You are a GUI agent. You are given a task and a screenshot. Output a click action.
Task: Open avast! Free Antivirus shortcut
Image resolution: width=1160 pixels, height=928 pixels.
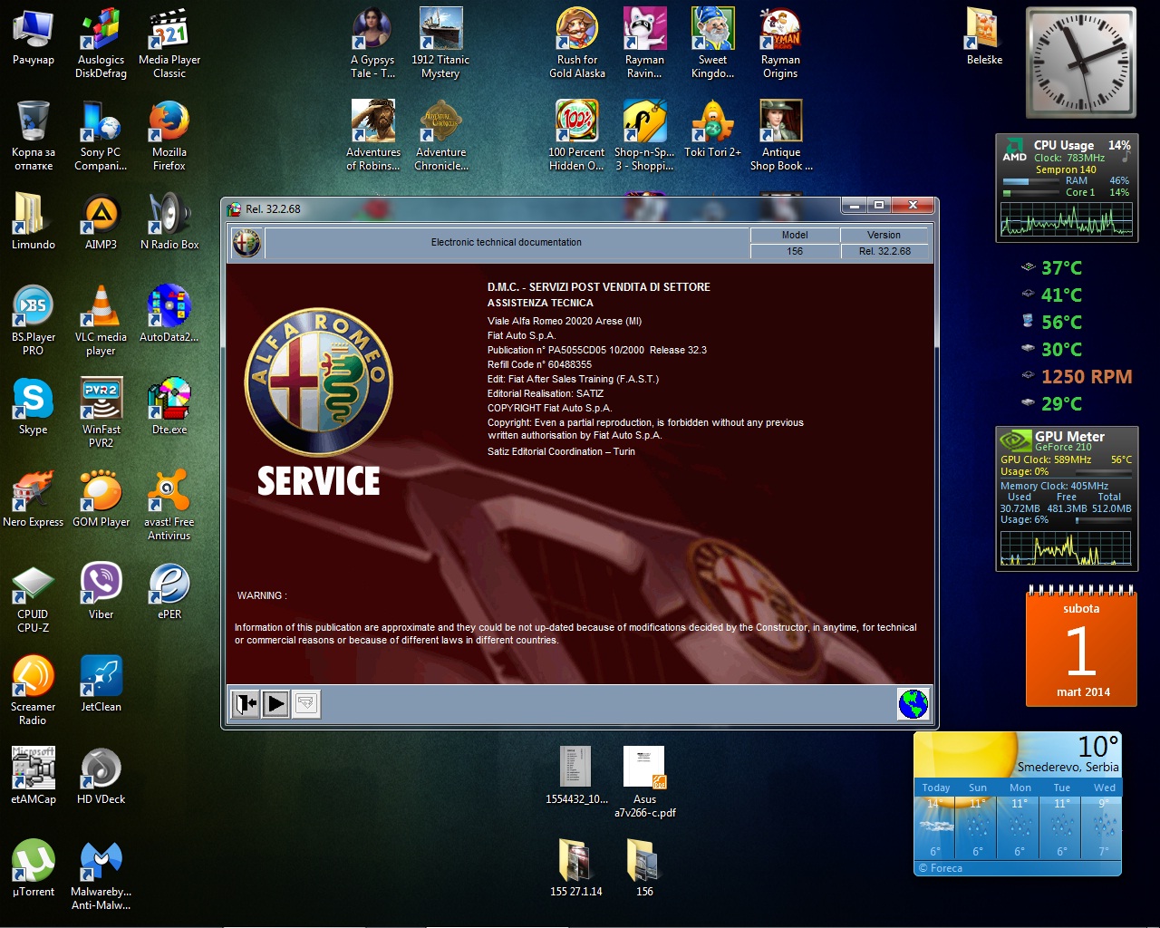point(169,506)
